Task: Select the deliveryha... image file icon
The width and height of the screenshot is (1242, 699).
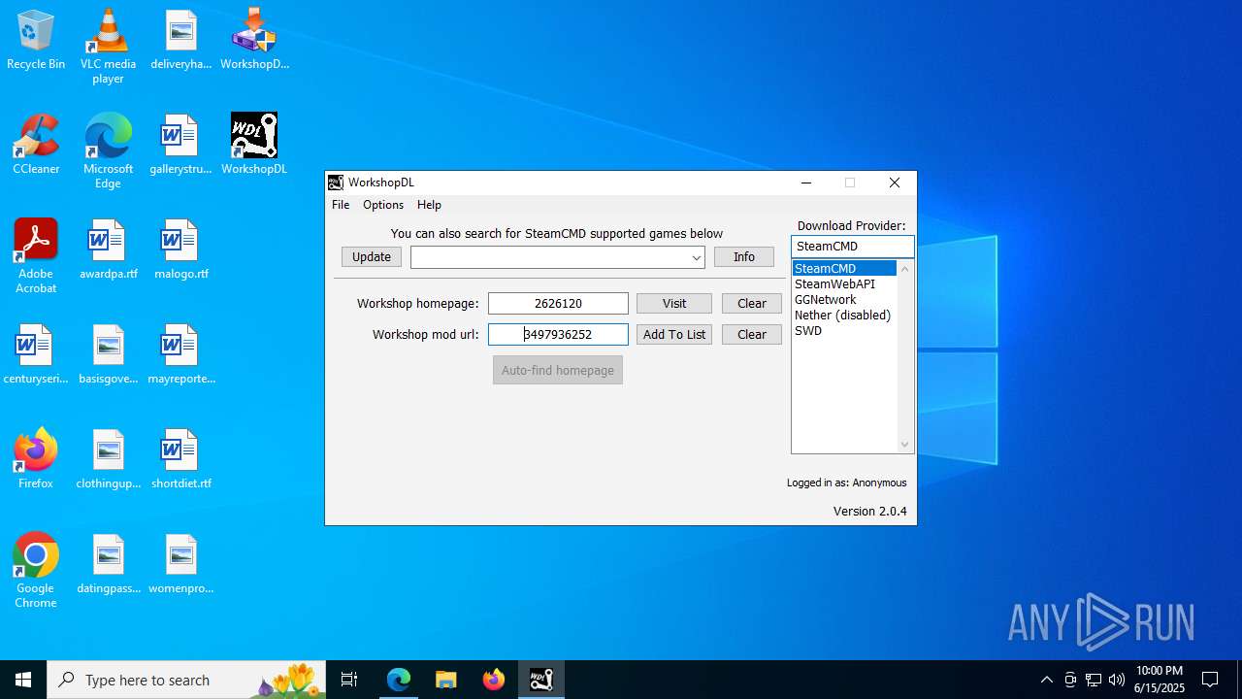Action: pyautogui.click(x=180, y=41)
